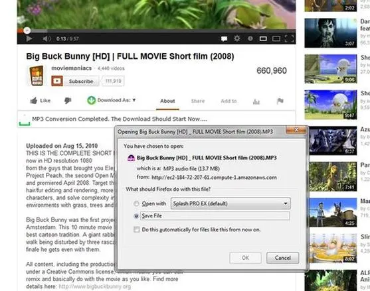Move the video progress scrubber handle
The height and width of the screenshot is (291, 370).
[27, 30]
